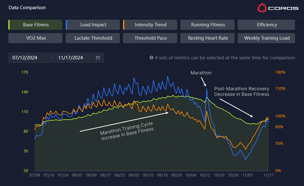Show the Lactate Threshold metric
Screen dimensions: 304x186
coord(93,38)
